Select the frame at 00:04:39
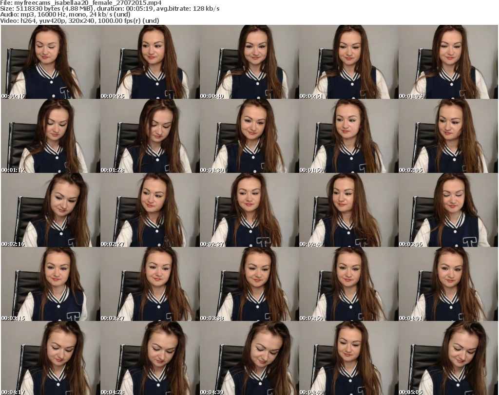The height and width of the screenshot is (395, 499). [x=249, y=358]
